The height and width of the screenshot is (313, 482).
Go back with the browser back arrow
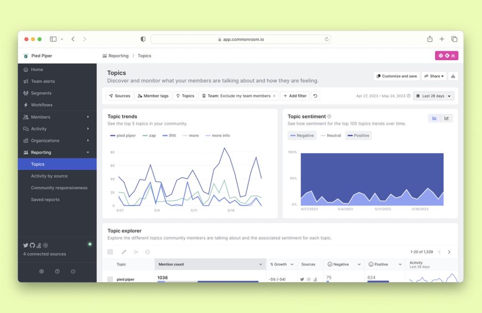(73, 39)
